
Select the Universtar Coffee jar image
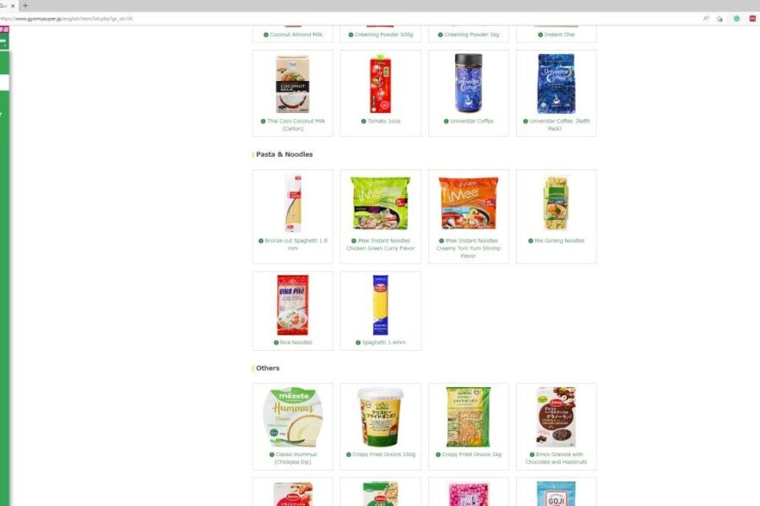[x=468, y=83]
